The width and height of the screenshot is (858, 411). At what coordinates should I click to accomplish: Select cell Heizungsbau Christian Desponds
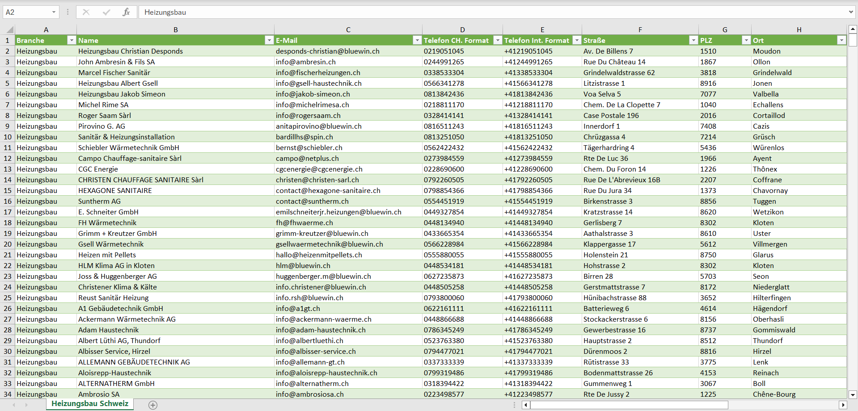coord(176,51)
